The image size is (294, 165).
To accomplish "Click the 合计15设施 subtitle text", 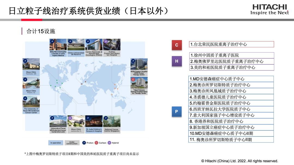I will click(x=41, y=31).
